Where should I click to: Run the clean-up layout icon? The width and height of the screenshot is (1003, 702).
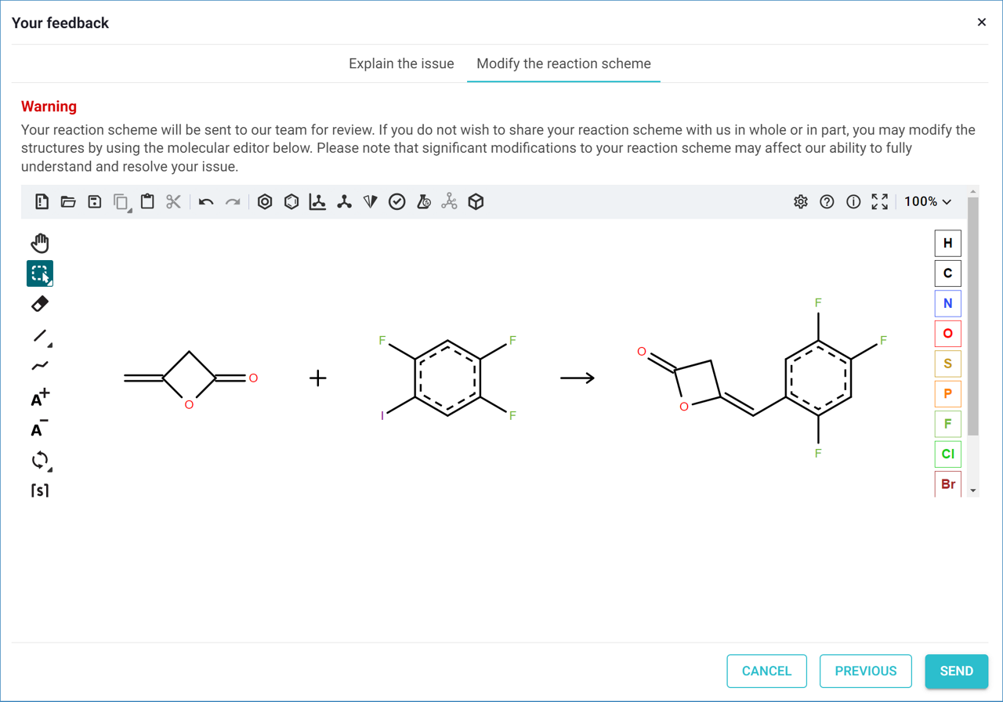(344, 202)
